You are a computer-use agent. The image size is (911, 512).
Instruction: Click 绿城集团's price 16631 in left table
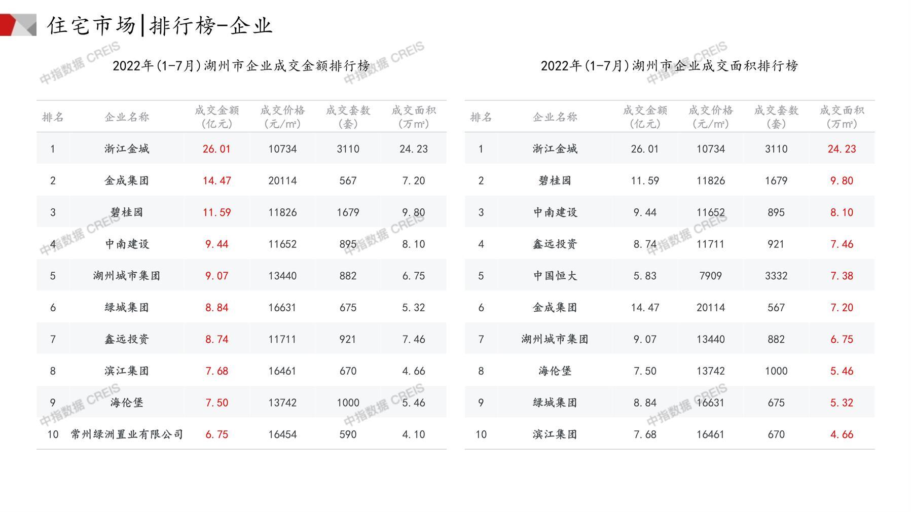(282, 307)
